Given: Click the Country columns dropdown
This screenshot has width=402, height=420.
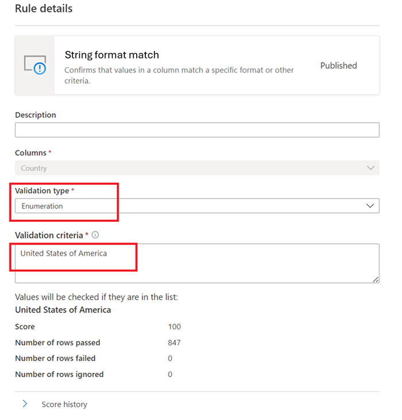Looking at the screenshot, I should click(x=197, y=168).
